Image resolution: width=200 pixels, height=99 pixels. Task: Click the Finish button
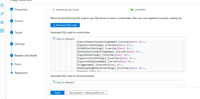pyautogui.click(x=57, y=93)
